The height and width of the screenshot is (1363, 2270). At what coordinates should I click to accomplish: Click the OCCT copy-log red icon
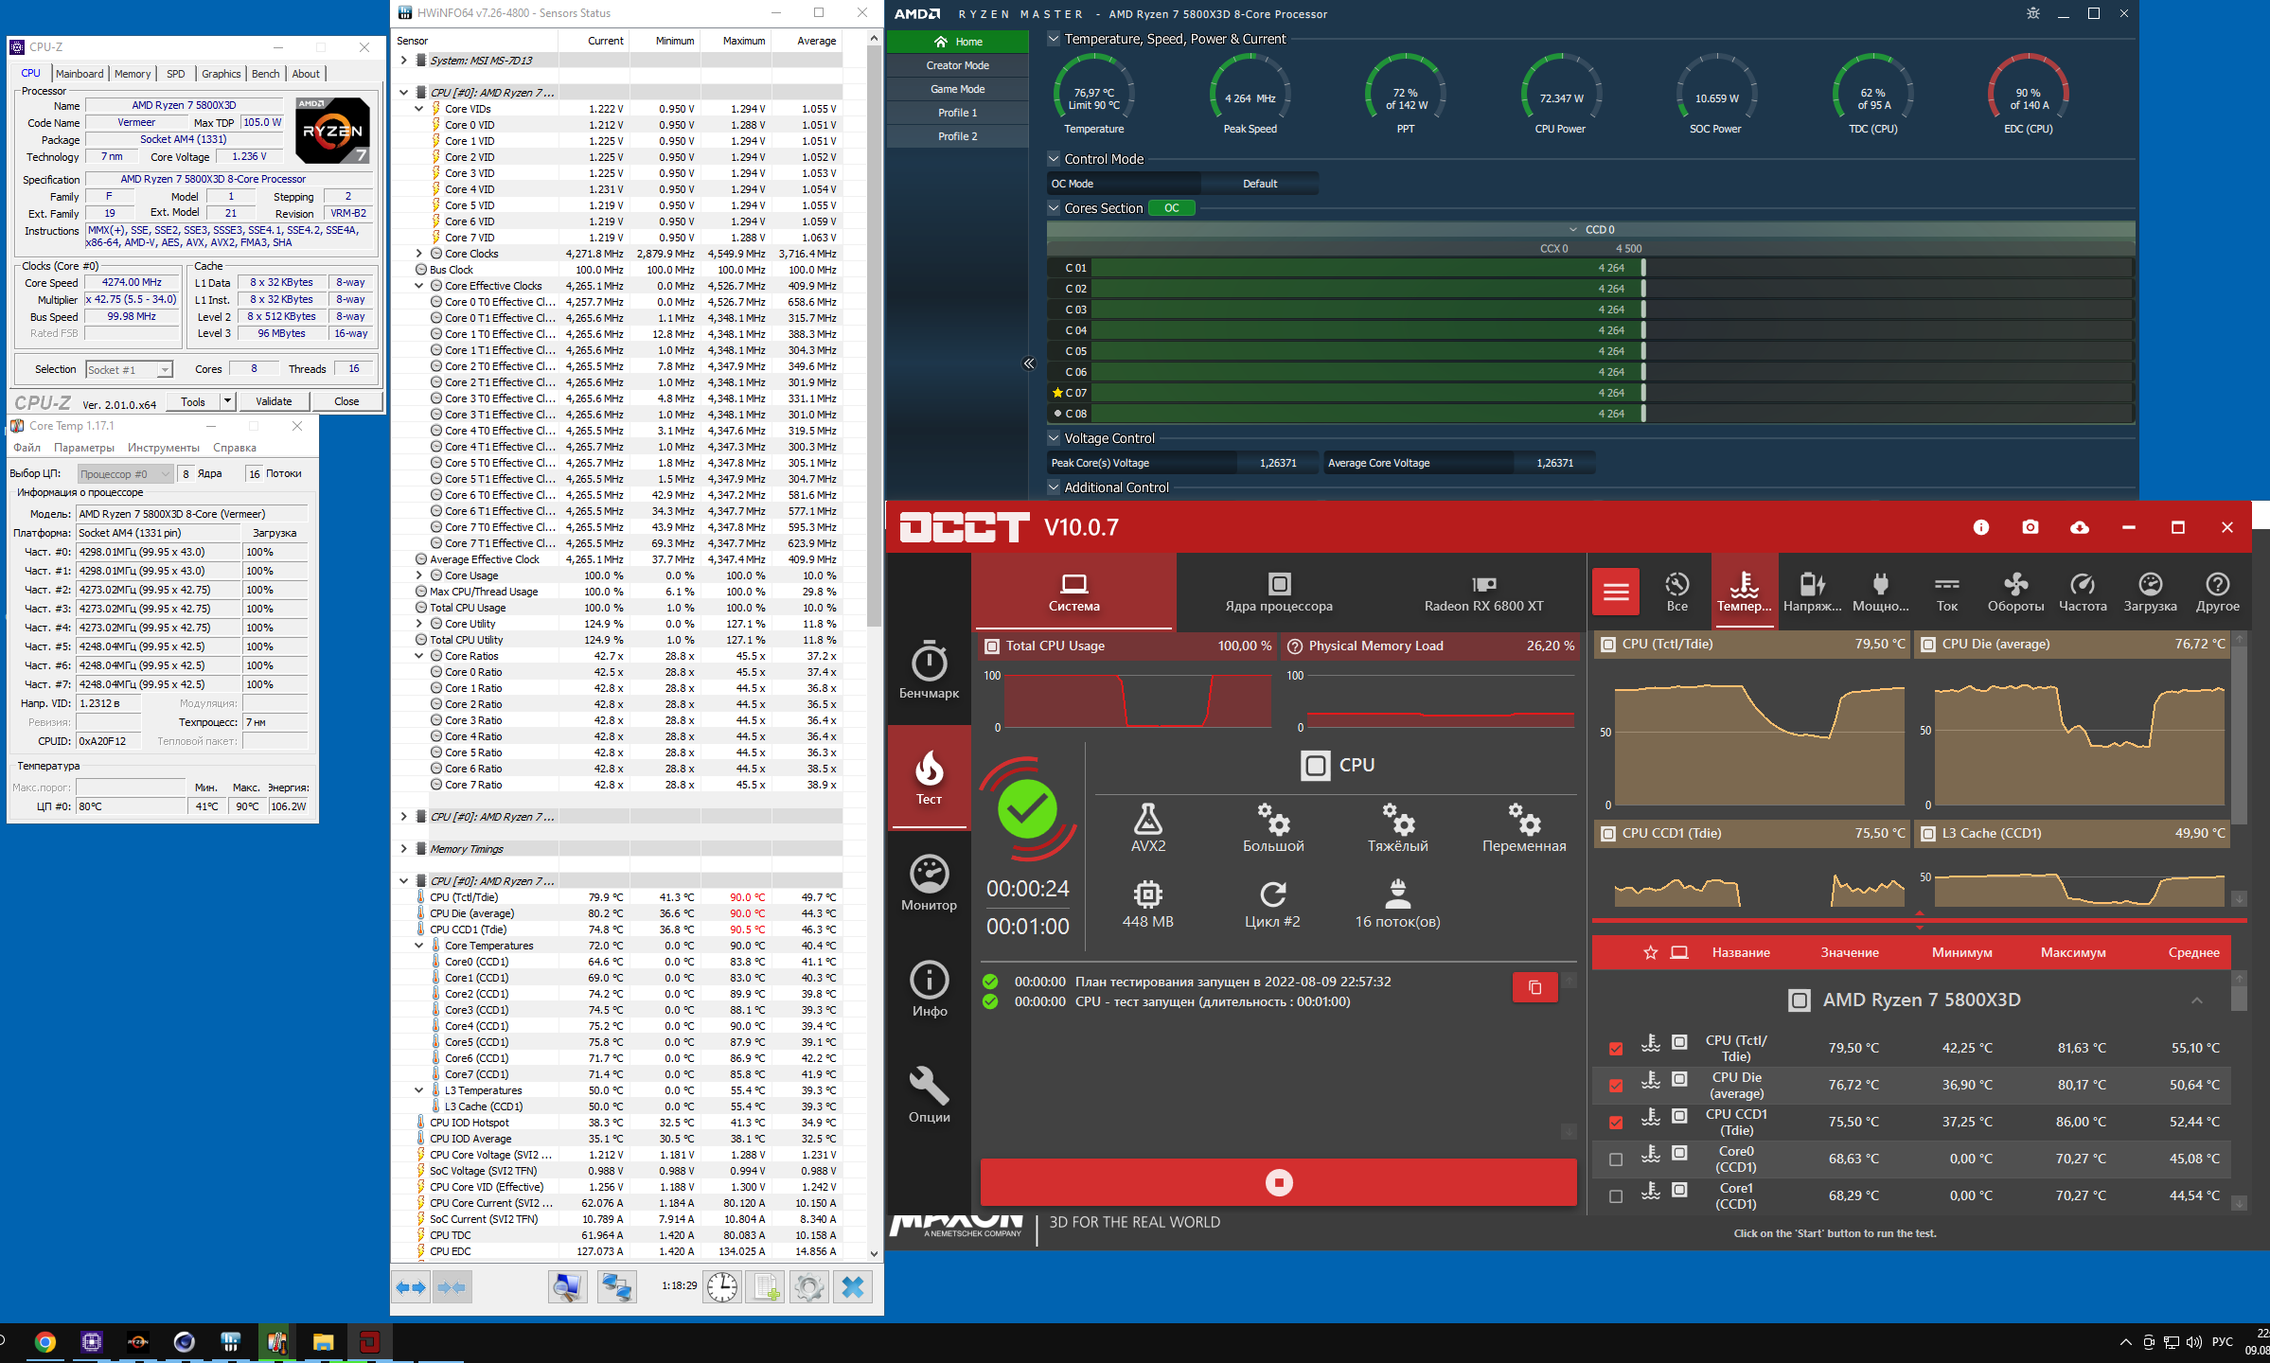[1534, 987]
